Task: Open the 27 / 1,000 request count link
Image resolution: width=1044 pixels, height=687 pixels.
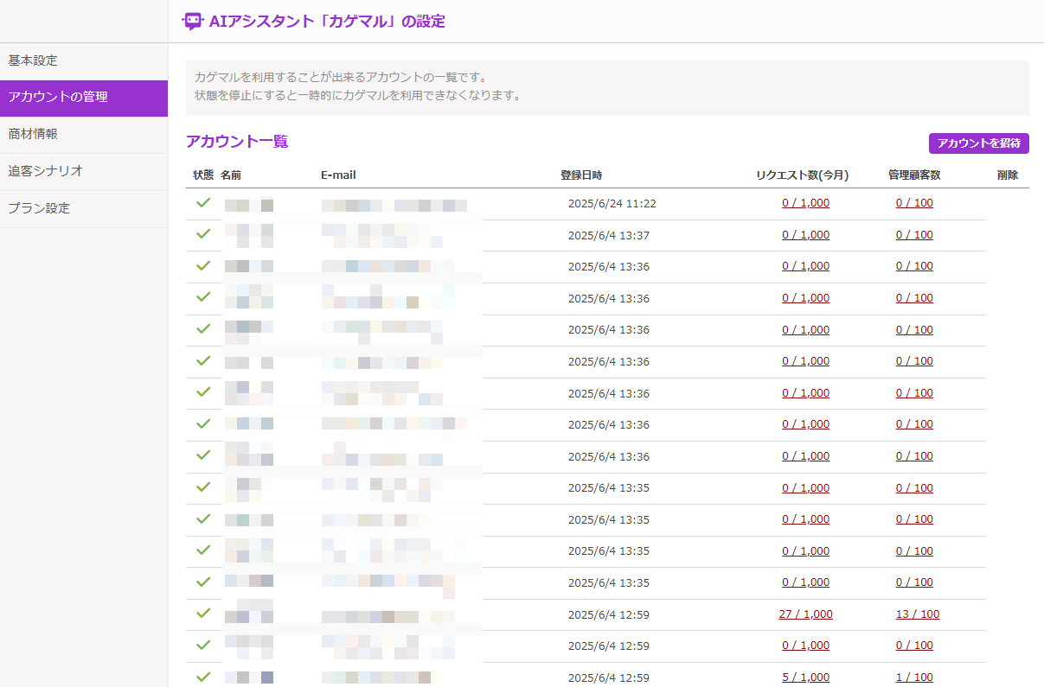Action: pos(805,614)
